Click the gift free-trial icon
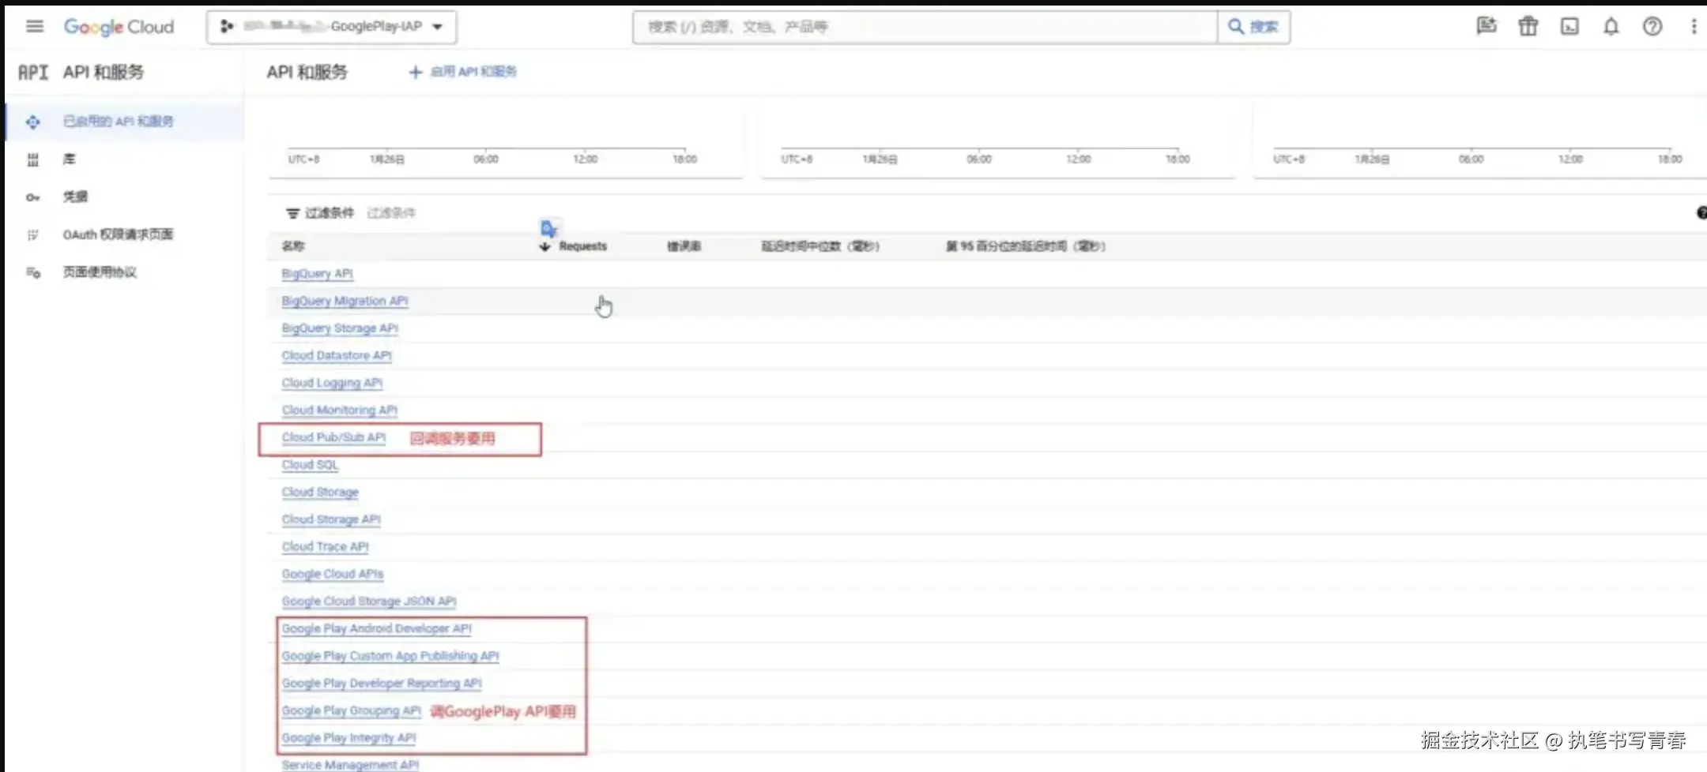The width and height of the screenshot is (1707, 772). [x=1528, y=26]
